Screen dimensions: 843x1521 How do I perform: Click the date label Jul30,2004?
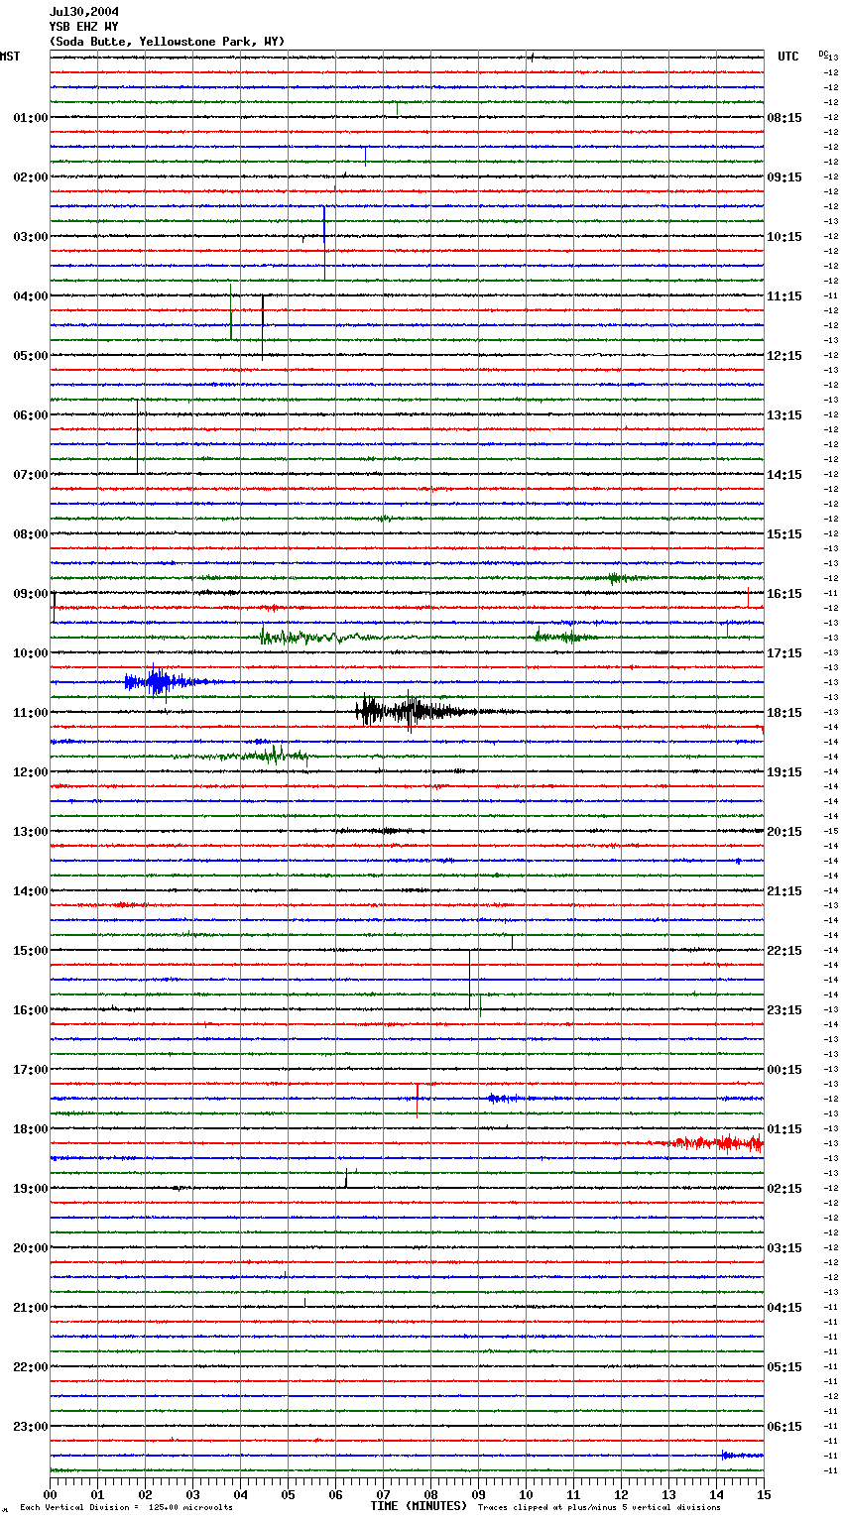(x=84, y=12)
